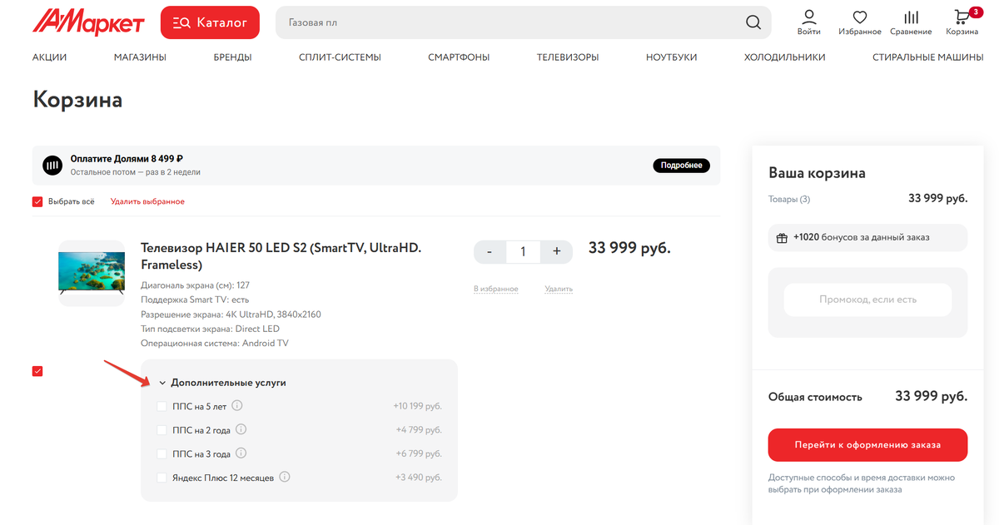The width and height of the screenshot is (999, 525).
Task: Click the Диагональ экрана (см): 127 text
Action: coord(195,285)
